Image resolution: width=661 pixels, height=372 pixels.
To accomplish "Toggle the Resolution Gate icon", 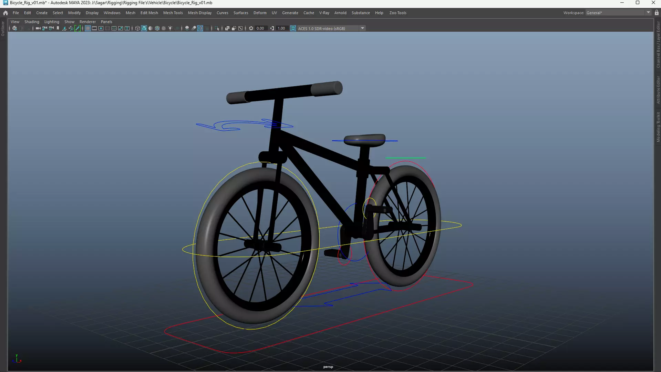I will pyautogui.click(x=101, y=28).
